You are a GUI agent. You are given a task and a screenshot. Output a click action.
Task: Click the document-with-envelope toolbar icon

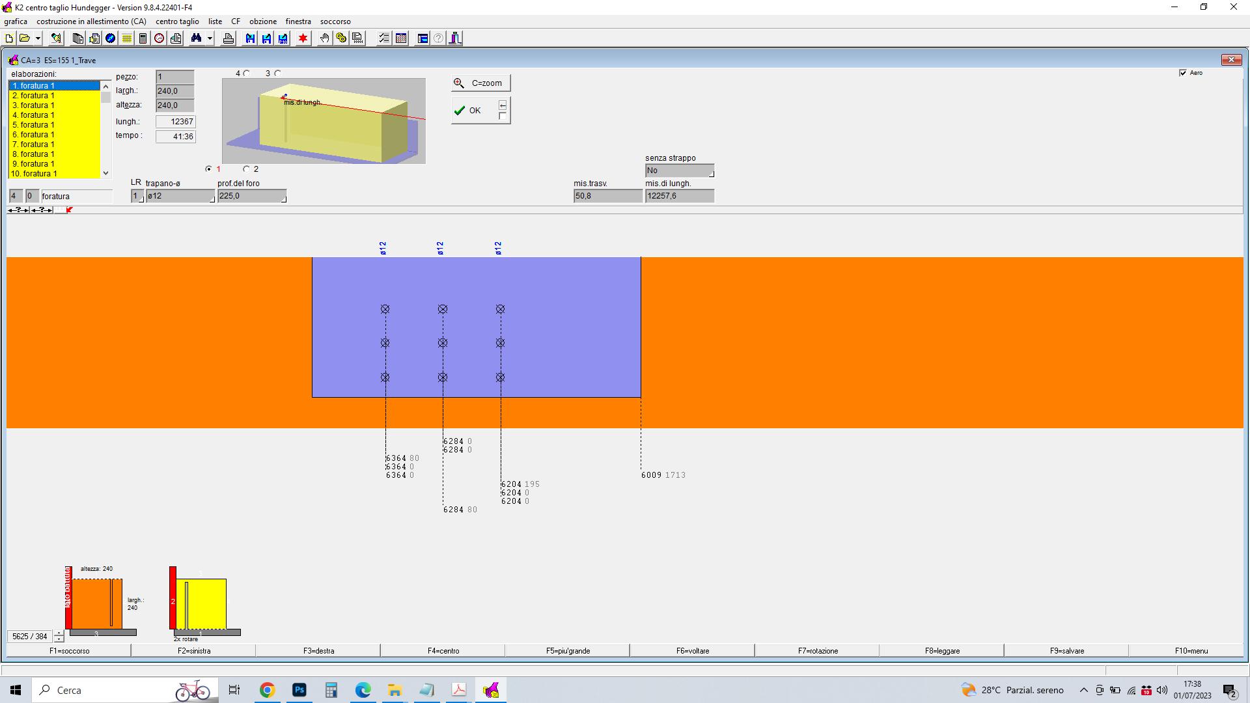coord(176,38)
